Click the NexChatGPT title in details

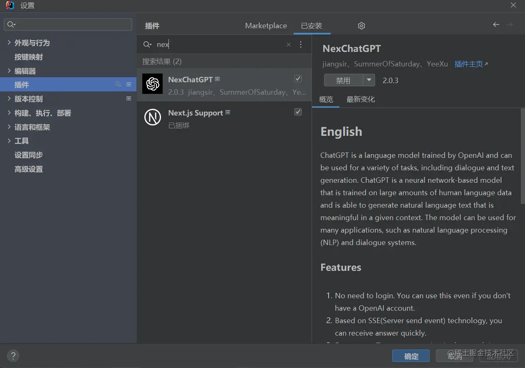point(352,49)
